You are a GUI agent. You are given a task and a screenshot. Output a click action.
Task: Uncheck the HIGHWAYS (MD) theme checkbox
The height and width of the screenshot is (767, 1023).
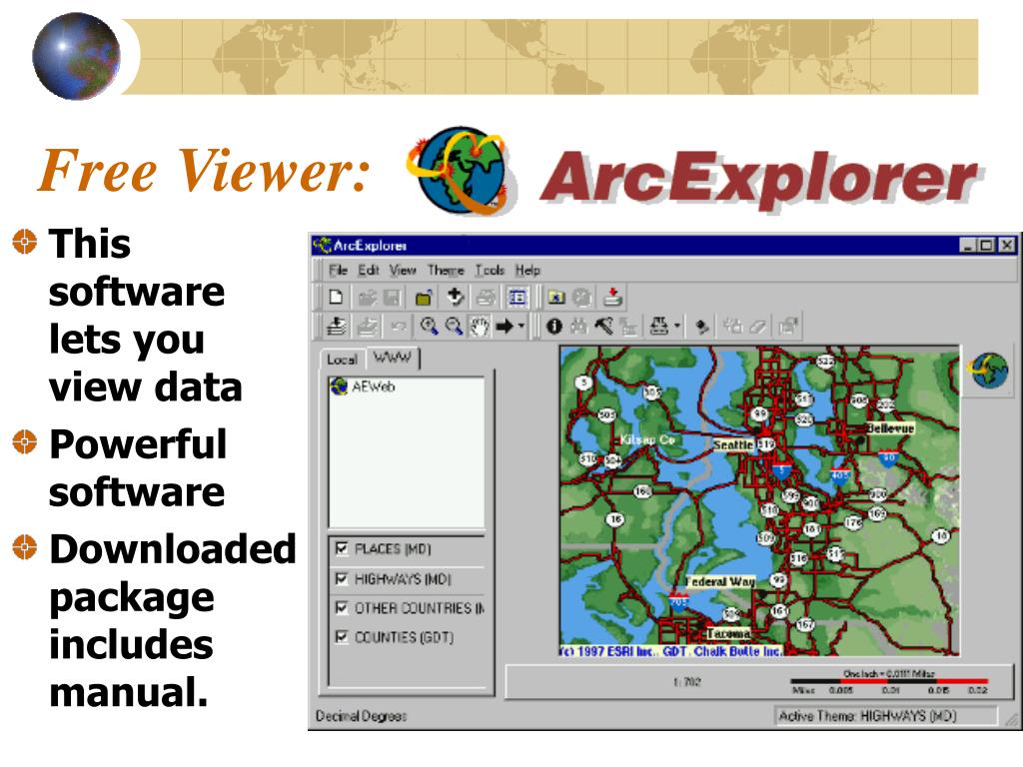pos(342,578)
